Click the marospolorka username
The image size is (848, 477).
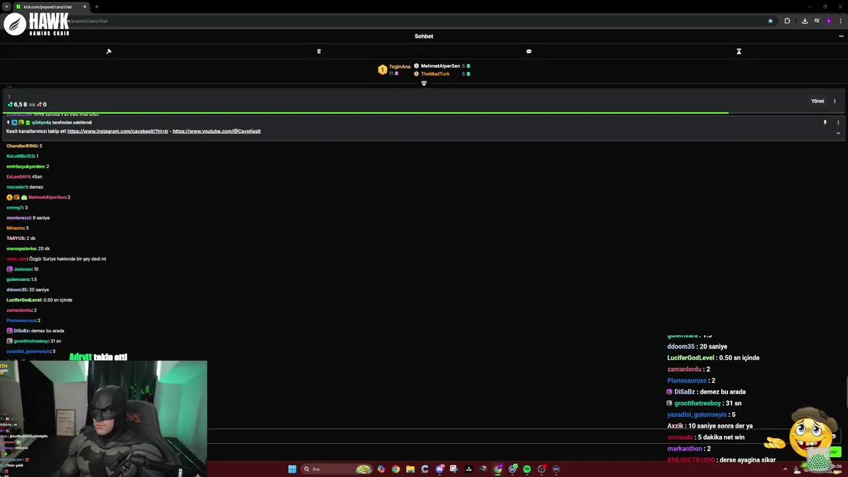[x=21, y=248]
